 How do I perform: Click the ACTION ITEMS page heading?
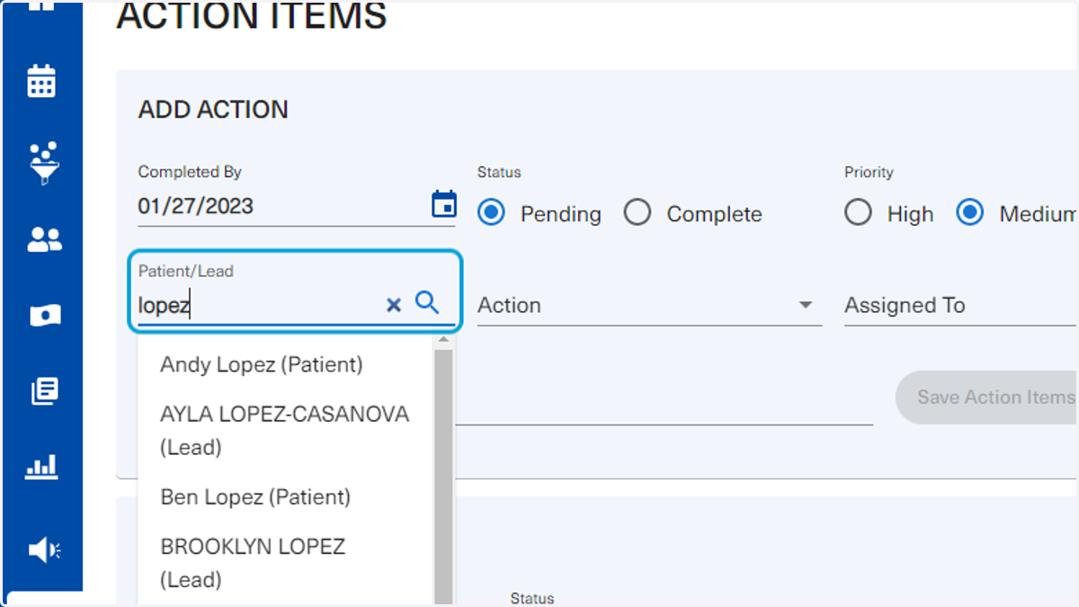[252, 16]
